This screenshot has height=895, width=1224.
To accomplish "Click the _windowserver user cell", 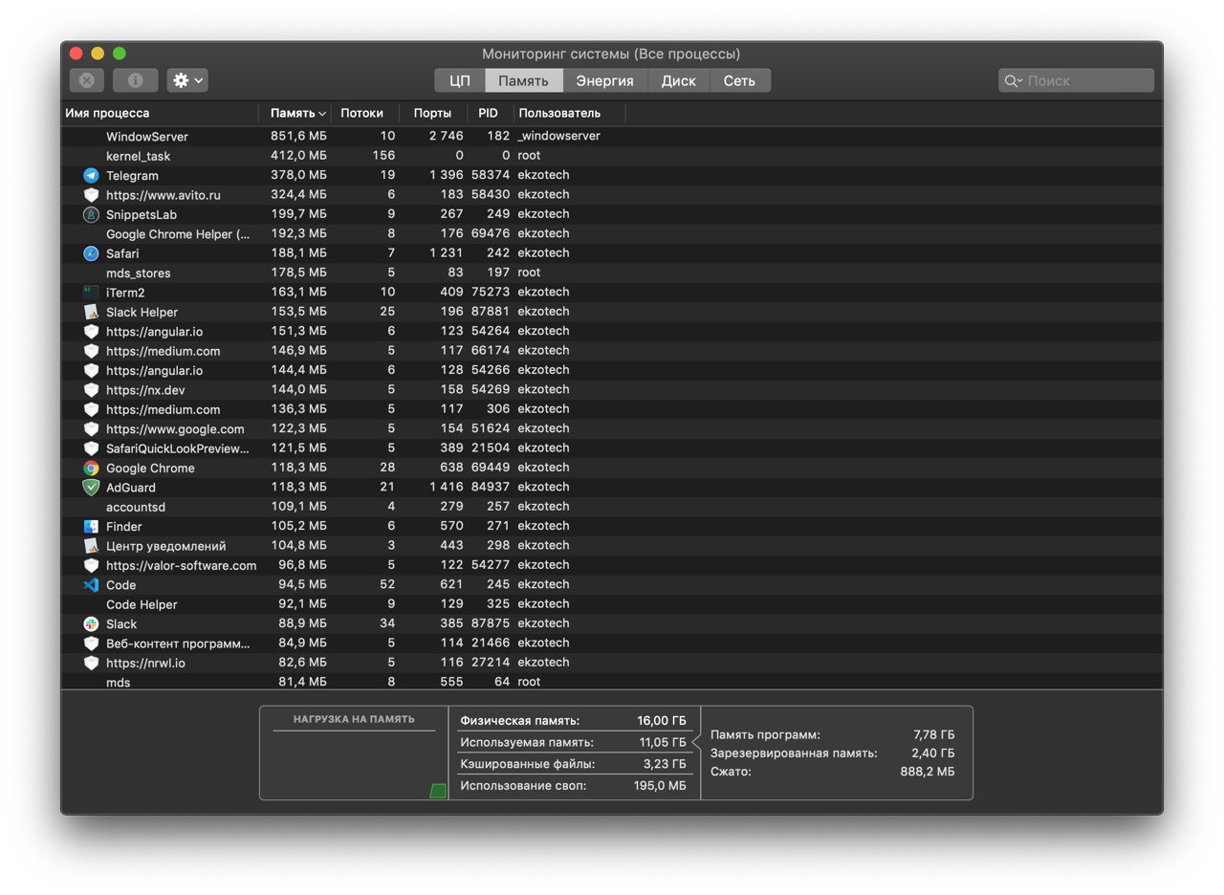I will [x=558, y=136].
